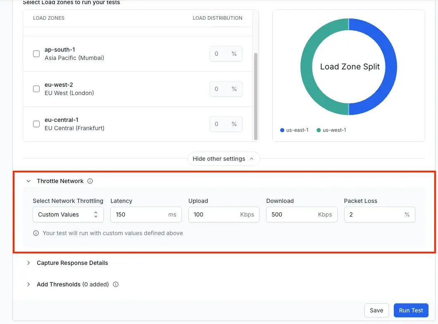Collapse the Throttle Network section
Viewport: 438px width, 324px height.
(x=28, y=181)
